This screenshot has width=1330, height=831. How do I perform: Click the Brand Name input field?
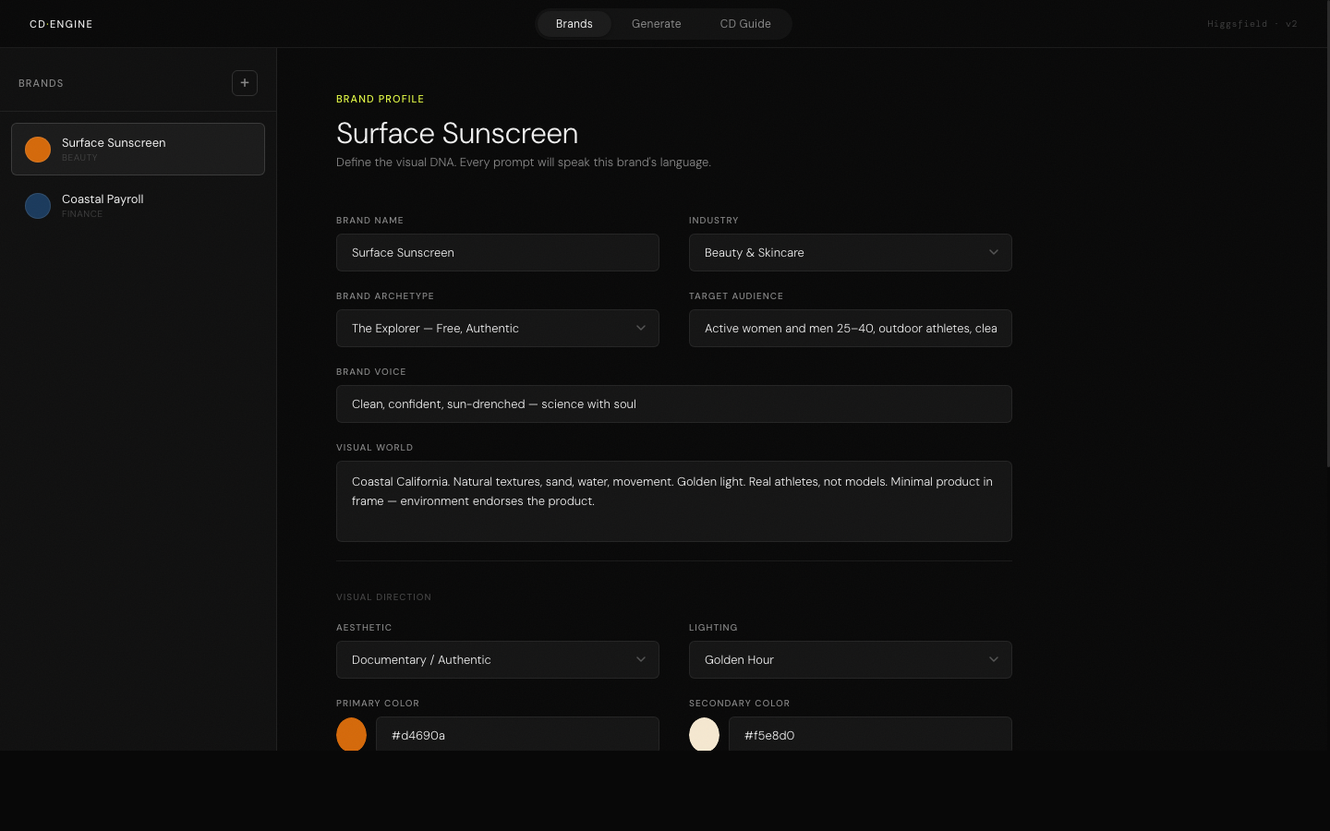click(x=497, y=253)
